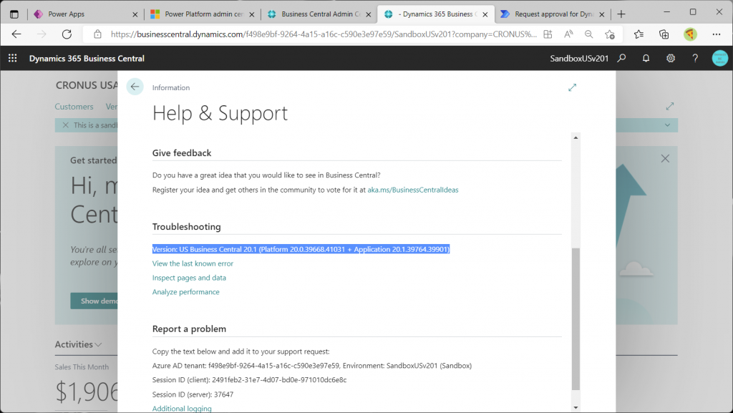The image size is (733, 413).
Task: Click Analyze performance link
Action: (x=185, y=292)
